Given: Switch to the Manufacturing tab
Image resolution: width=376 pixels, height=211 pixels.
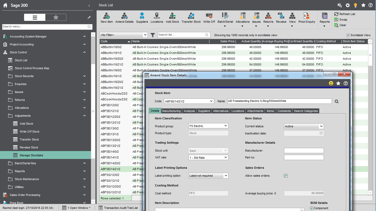Looking at the screenshot, I should [x=171, y=111].
